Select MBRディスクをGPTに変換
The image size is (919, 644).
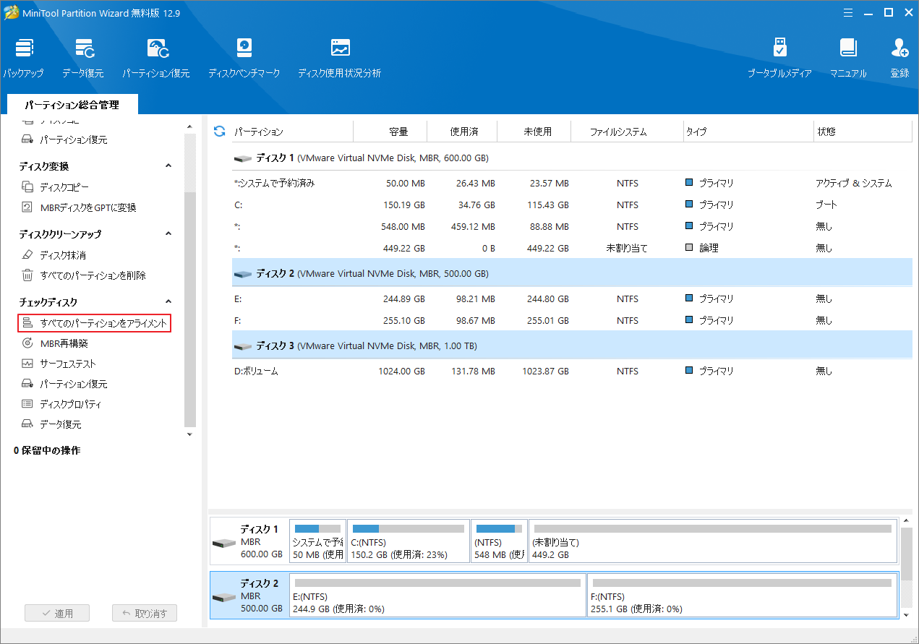click(x=79, y=207)
